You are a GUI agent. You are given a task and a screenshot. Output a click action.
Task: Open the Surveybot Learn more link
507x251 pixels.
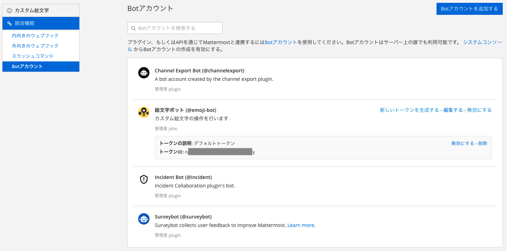click(x=301, y=225)
